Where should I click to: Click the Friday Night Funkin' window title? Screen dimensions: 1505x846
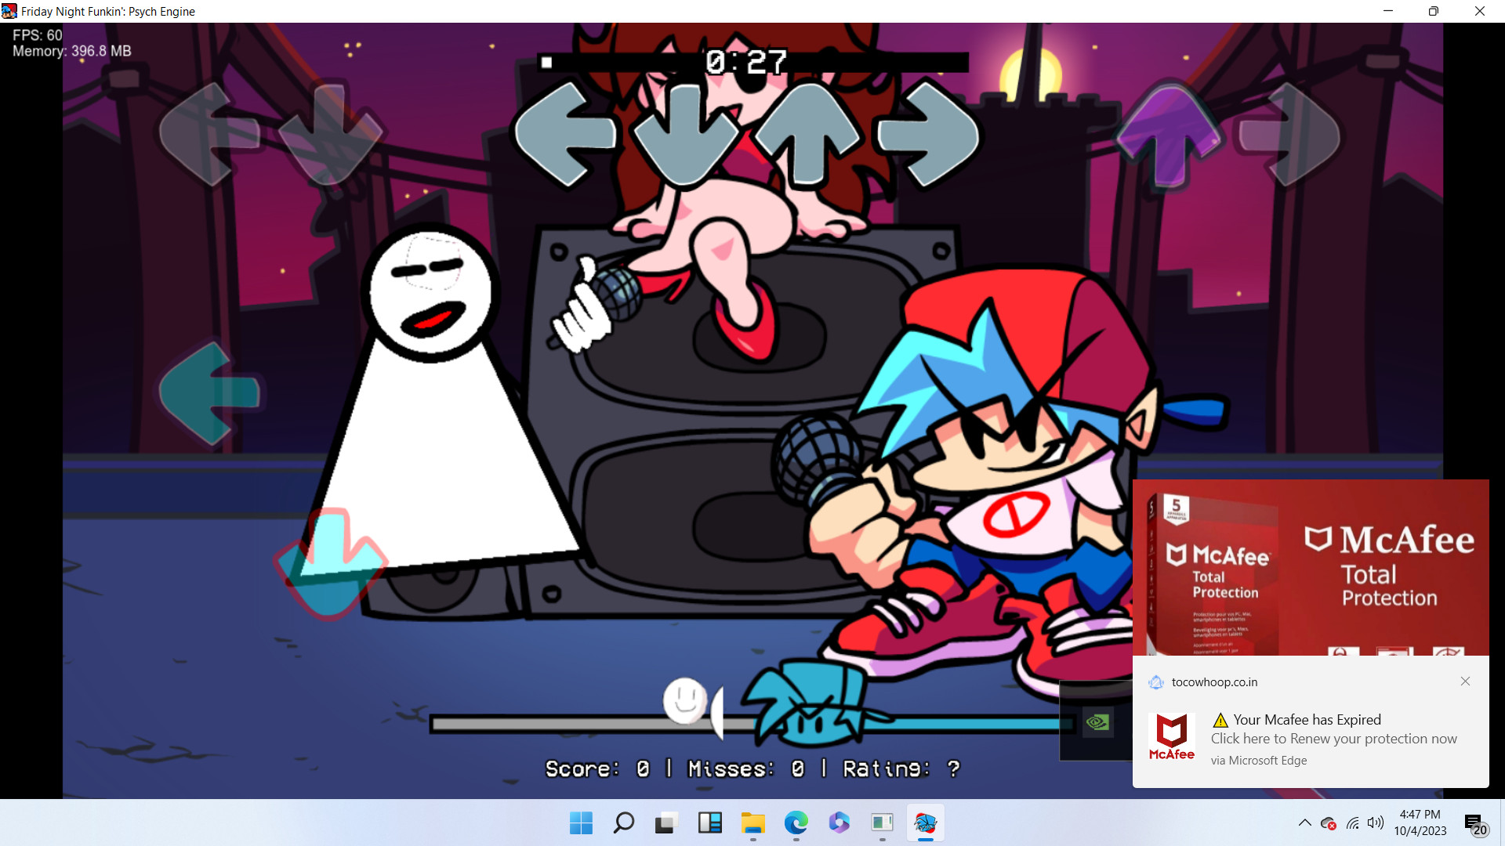coord(108,12)
